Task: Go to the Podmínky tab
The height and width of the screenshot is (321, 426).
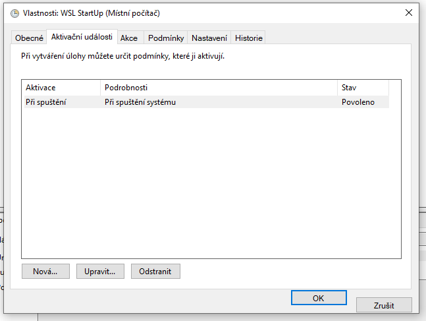Action: coord(165,38)
